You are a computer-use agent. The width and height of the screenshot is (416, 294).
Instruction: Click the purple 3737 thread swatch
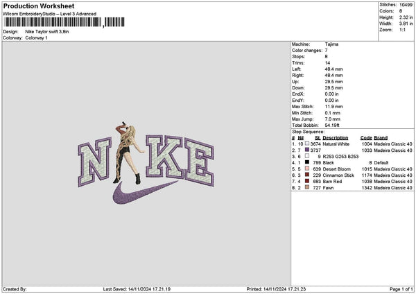pos(307,150)
